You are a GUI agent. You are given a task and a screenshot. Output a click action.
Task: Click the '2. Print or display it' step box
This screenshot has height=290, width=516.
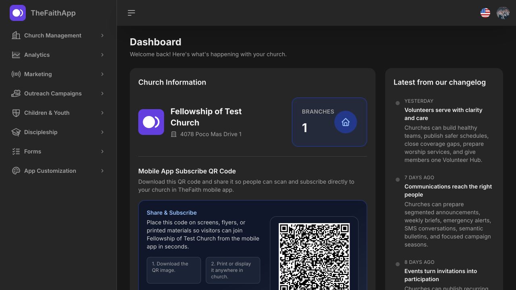tap(233, 270)
